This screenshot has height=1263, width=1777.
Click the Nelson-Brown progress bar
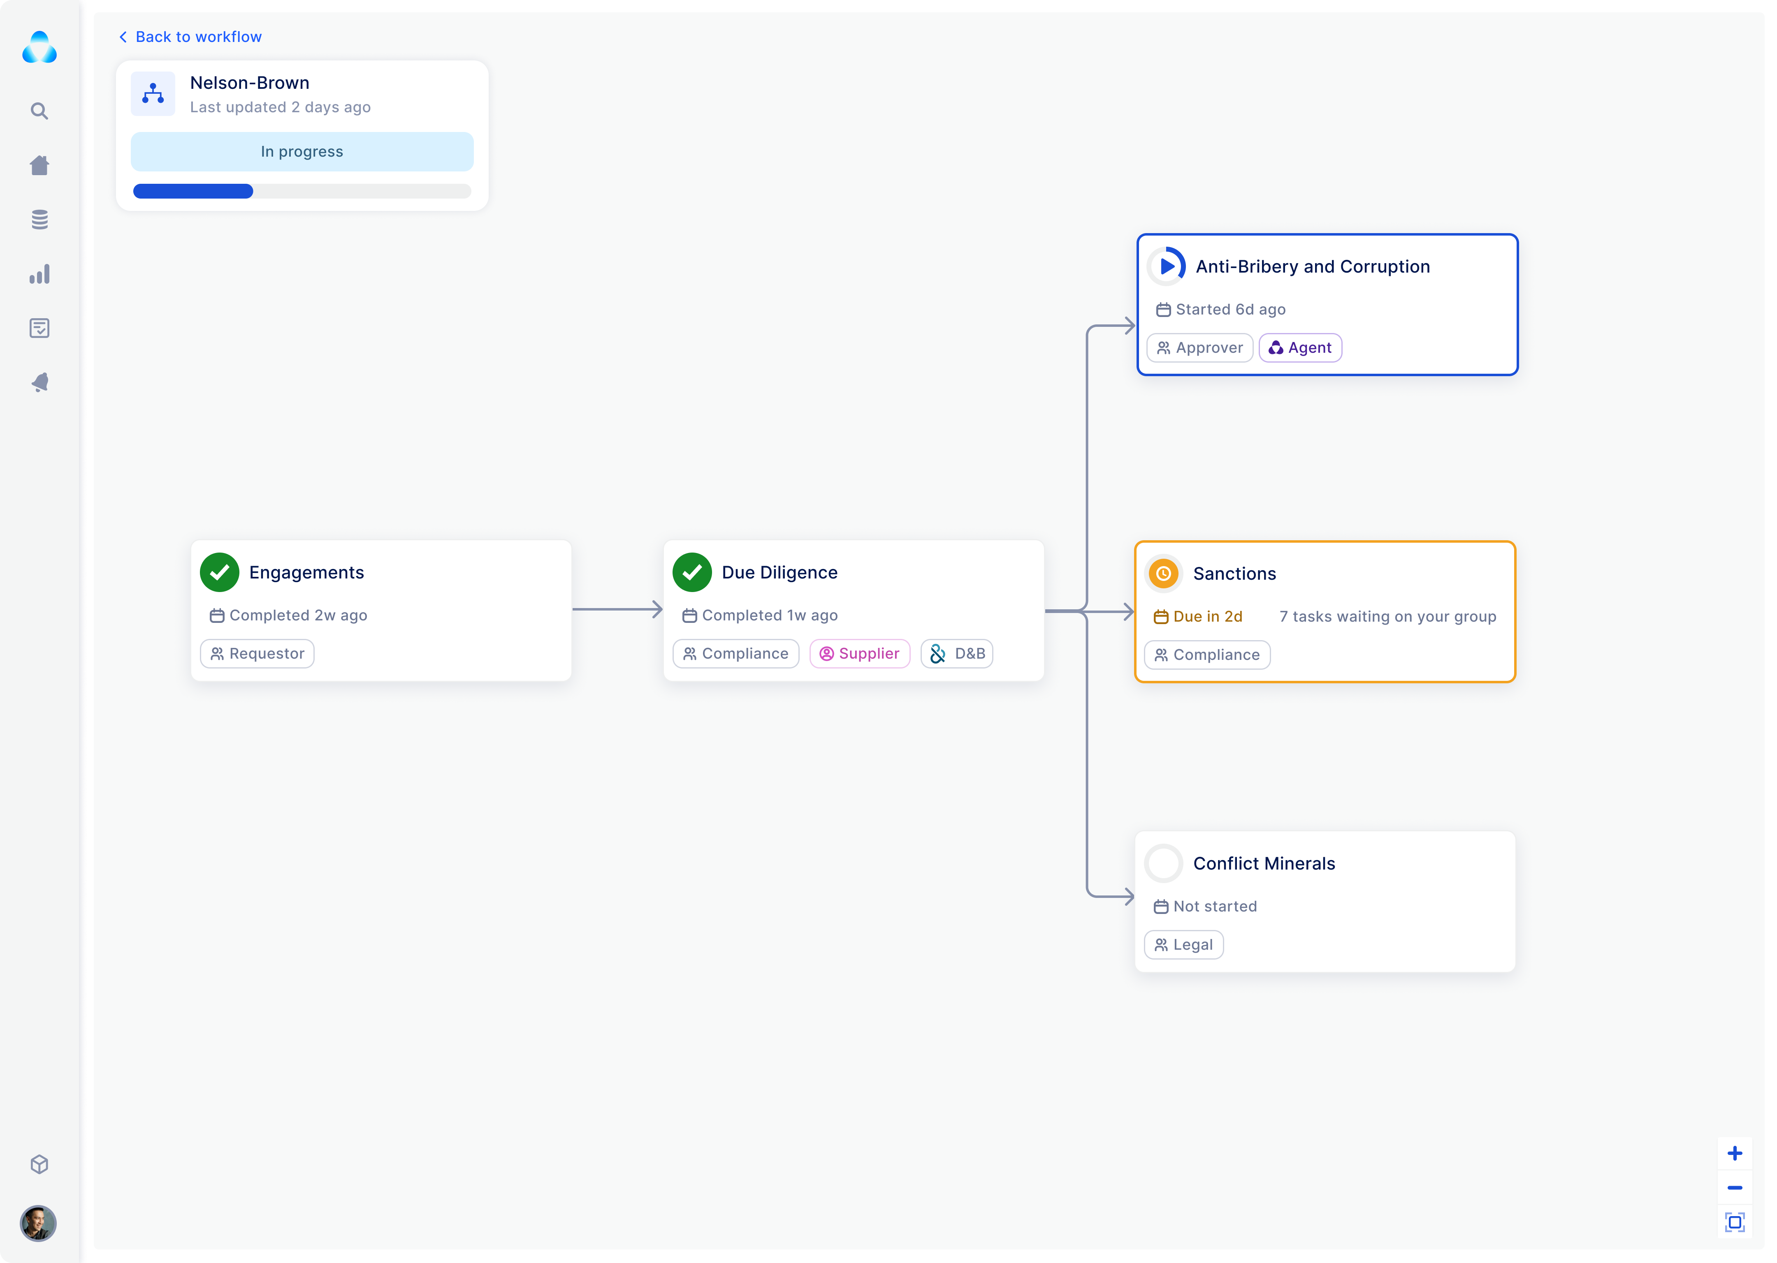(302, 191)
